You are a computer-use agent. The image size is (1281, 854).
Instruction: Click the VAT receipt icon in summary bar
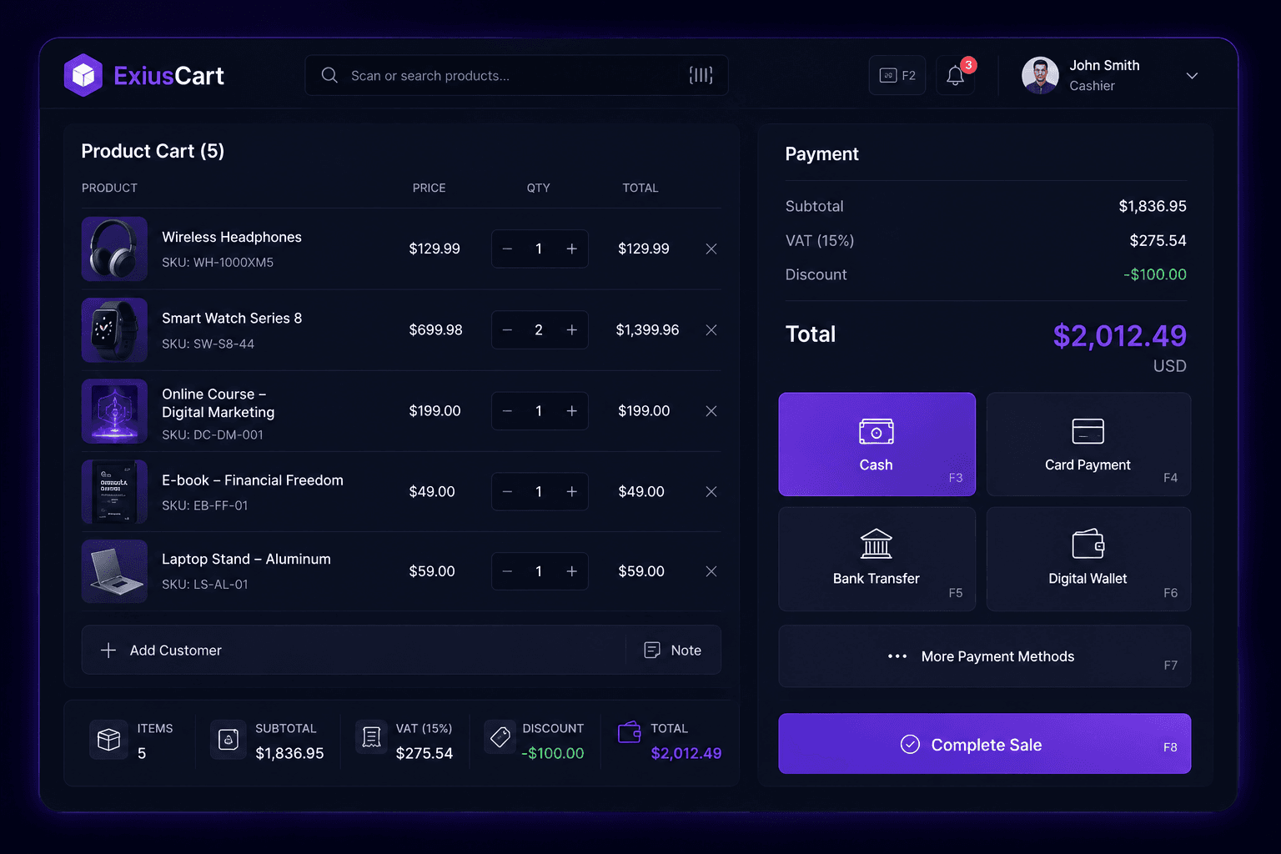click(372, 737)
